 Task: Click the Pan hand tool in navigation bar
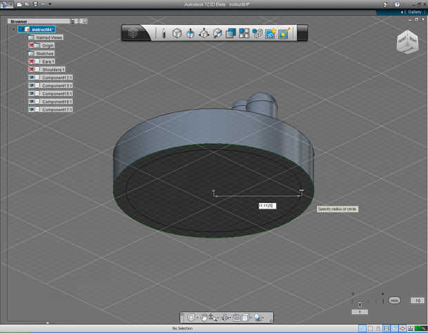coord(205,317)
